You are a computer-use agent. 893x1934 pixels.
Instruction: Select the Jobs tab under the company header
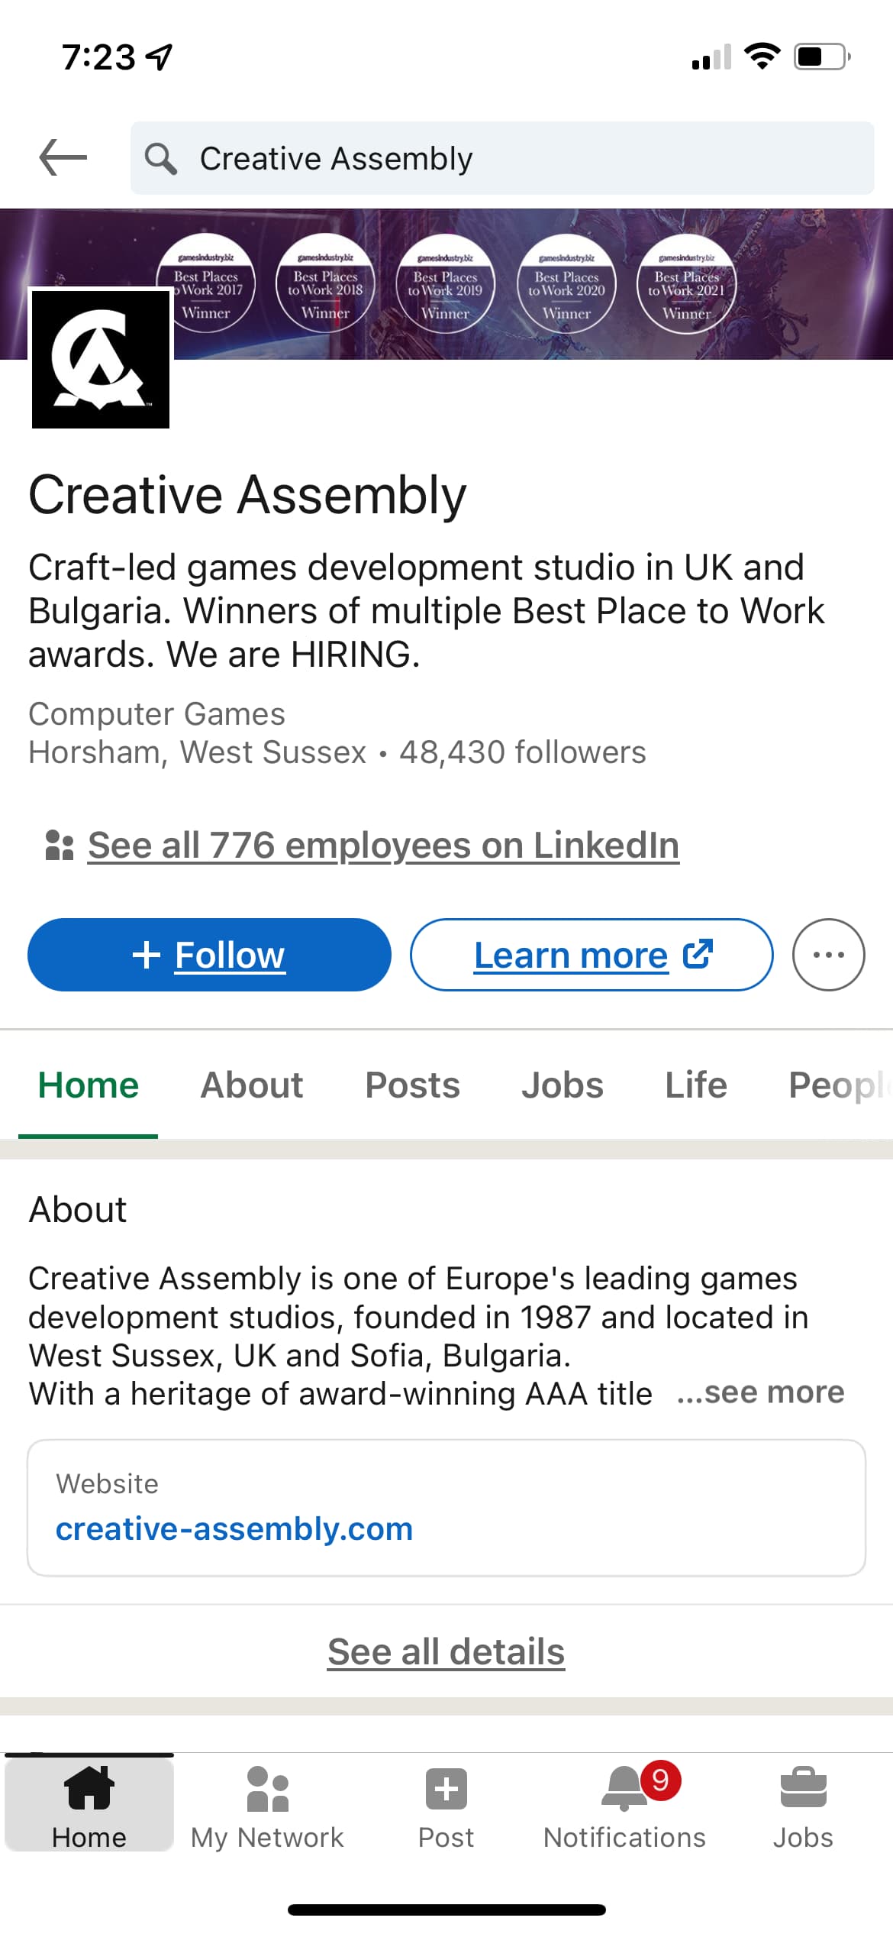563,1085
